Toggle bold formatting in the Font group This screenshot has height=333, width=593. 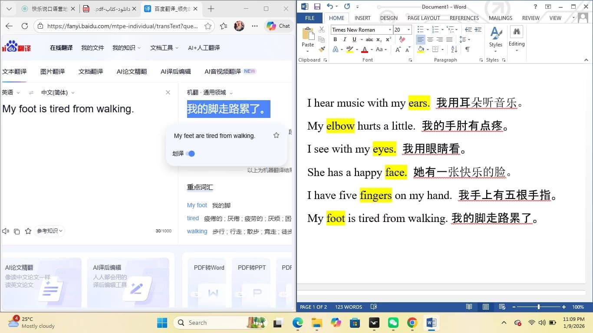335,39
